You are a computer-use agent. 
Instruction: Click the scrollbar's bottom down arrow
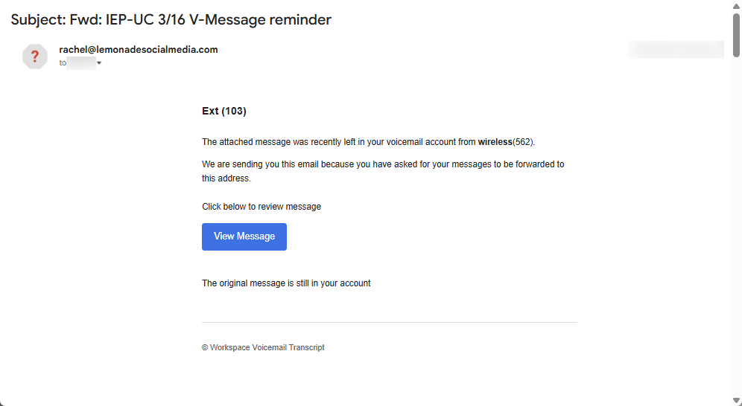tap(736, 400)
